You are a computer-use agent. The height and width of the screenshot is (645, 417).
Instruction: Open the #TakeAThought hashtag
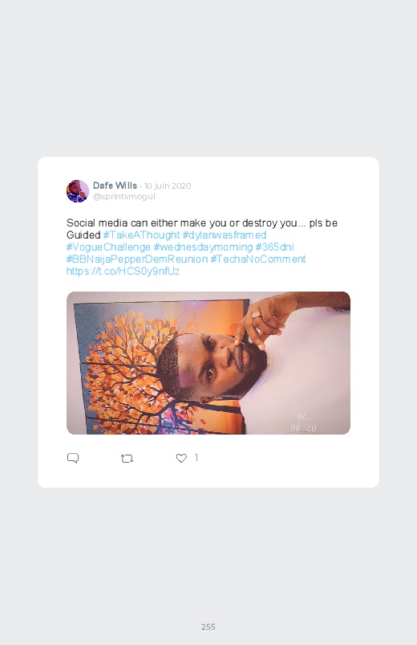pyautogui.click(x=141, y=235)
